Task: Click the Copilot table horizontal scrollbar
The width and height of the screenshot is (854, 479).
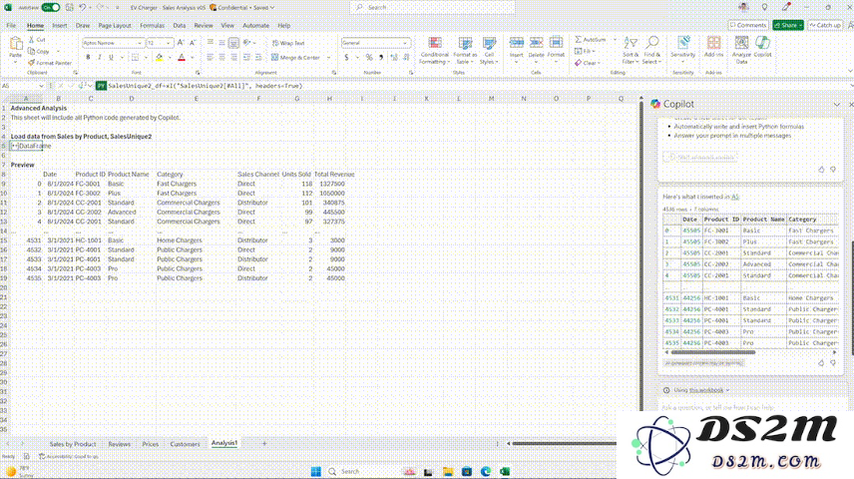Action: coord(712,352)
